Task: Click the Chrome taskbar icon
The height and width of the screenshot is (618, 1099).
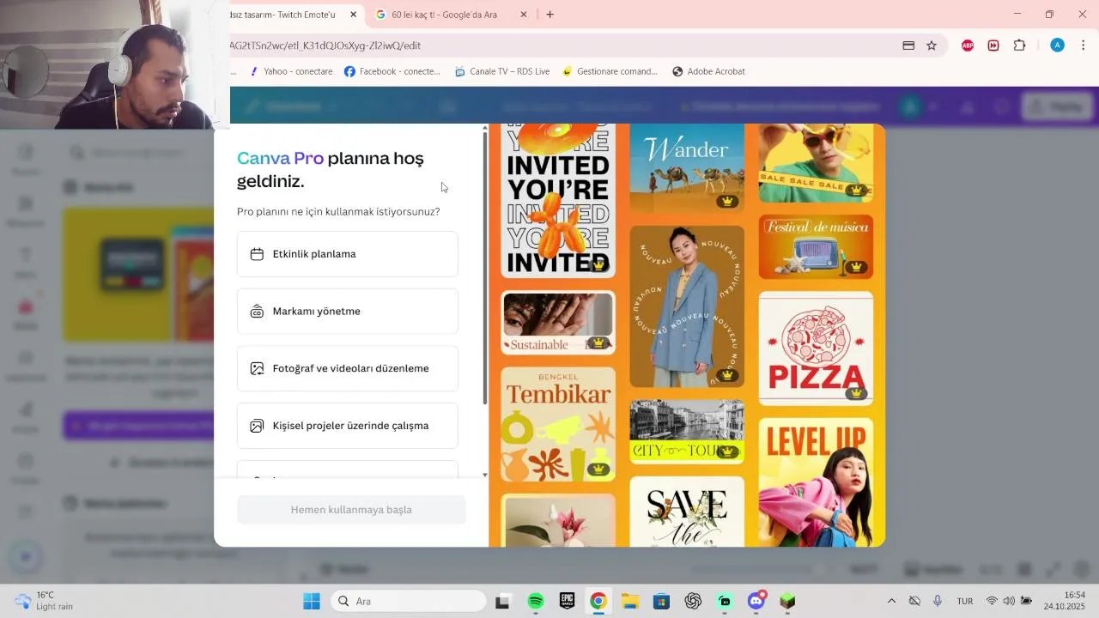Action: (598, 601)
